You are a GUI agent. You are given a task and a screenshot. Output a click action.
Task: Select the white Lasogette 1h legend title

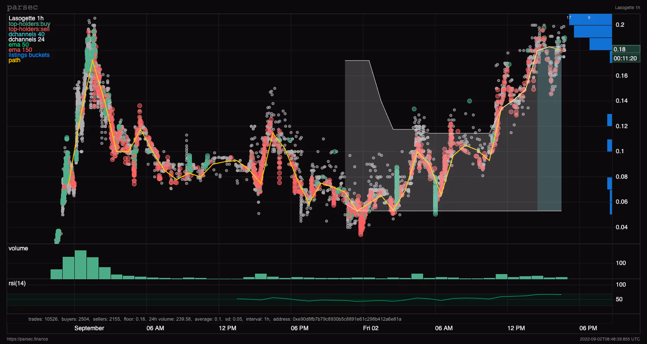26,18
